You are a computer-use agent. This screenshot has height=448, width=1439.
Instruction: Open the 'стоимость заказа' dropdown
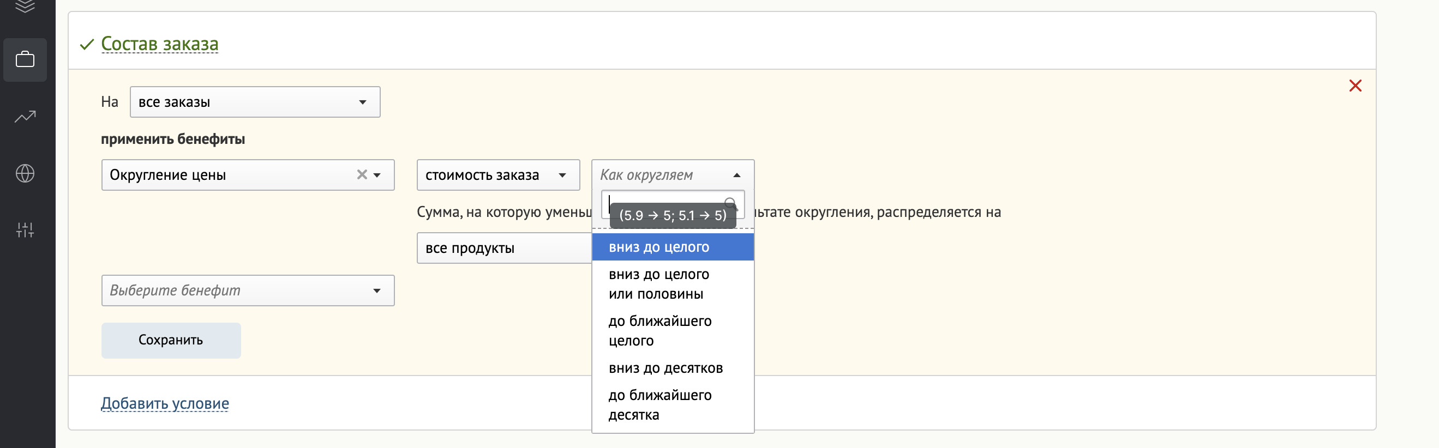click(x=497, y=175)
